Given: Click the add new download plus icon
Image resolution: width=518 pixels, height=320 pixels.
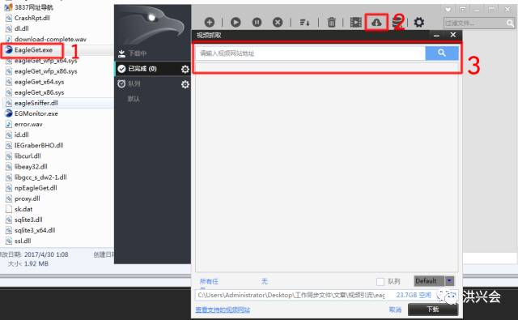Looking at the screenshot, I should [210, 22].
